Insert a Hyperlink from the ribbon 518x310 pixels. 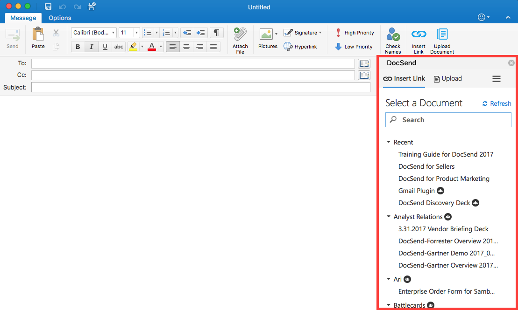(x=300, y=47)
